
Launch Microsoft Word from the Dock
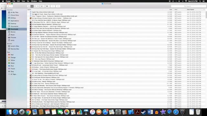150,112
